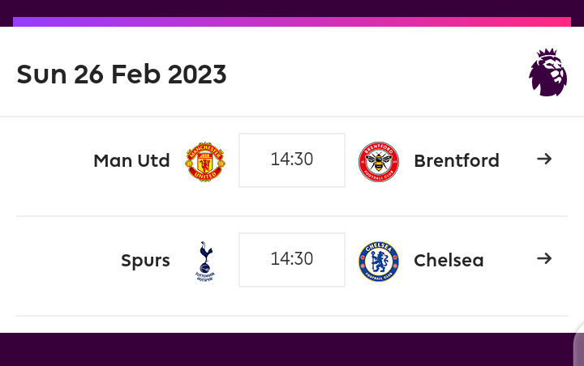Click the Brentford bee crest
The height and width of the screenshot is (366, 584).
point(379,161)
